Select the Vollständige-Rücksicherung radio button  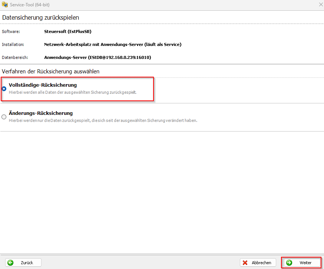(x=4, y=89)
